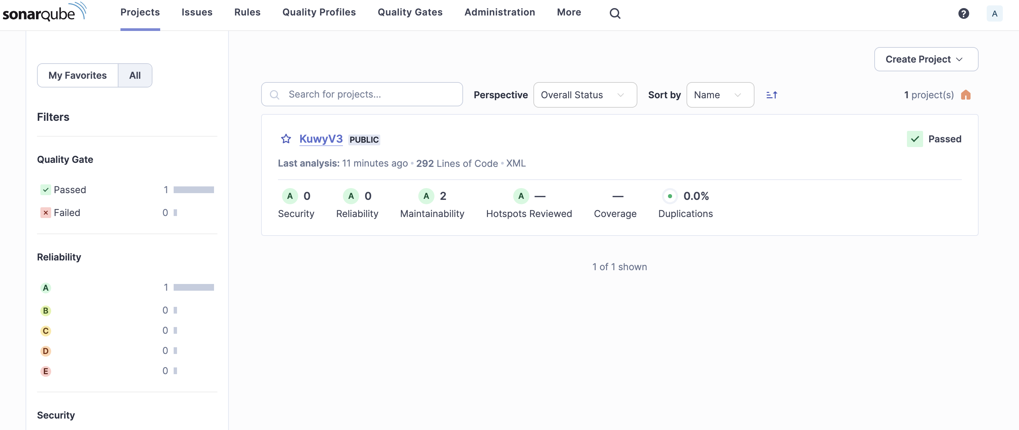The image size is (1019, 430).
Task: Click the Security rating A badge
Action: tap(289, 196)
